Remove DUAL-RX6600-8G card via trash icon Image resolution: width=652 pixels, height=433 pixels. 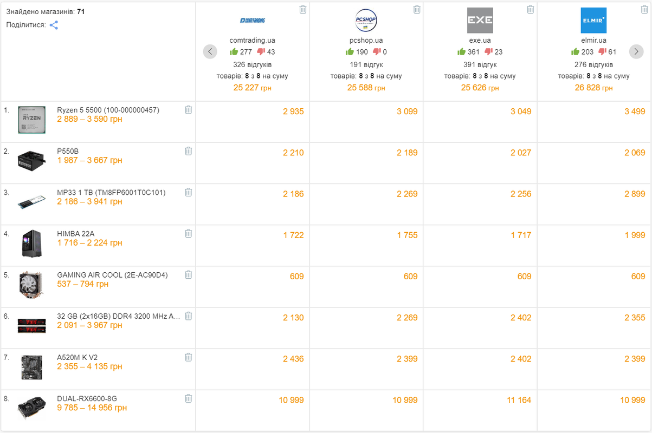(188, 398)
